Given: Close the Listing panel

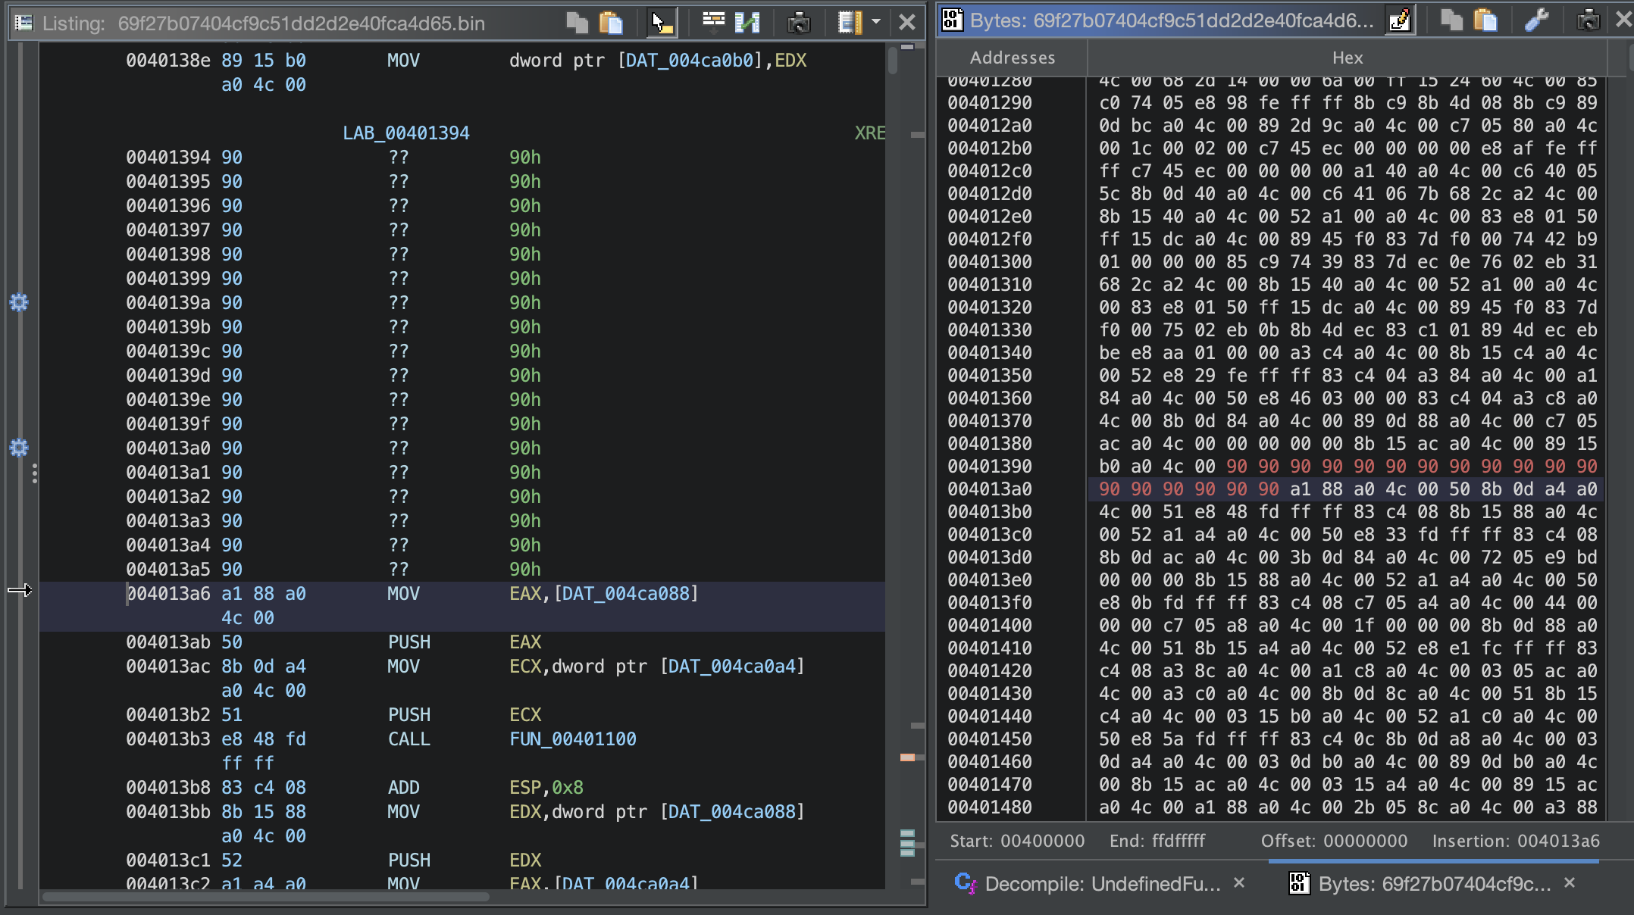Looking at the screenshot, I should click(906, 22).
